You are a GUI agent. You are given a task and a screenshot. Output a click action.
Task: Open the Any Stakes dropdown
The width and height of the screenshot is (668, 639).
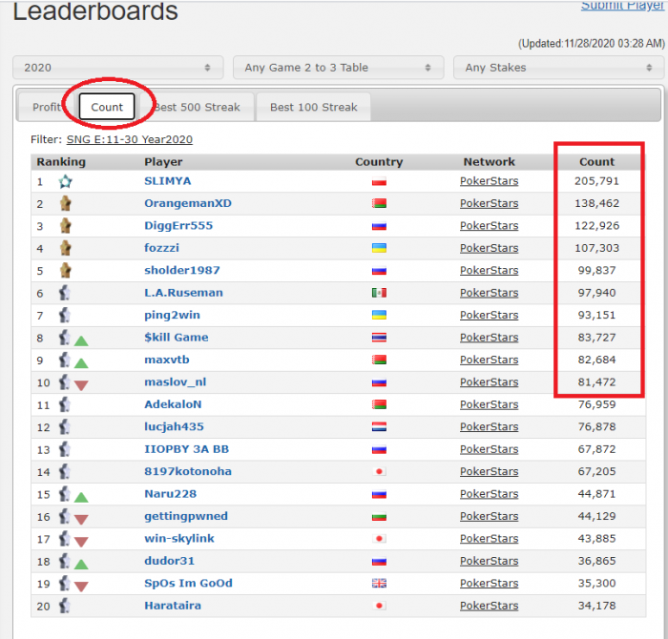click(x=558, y=68)
